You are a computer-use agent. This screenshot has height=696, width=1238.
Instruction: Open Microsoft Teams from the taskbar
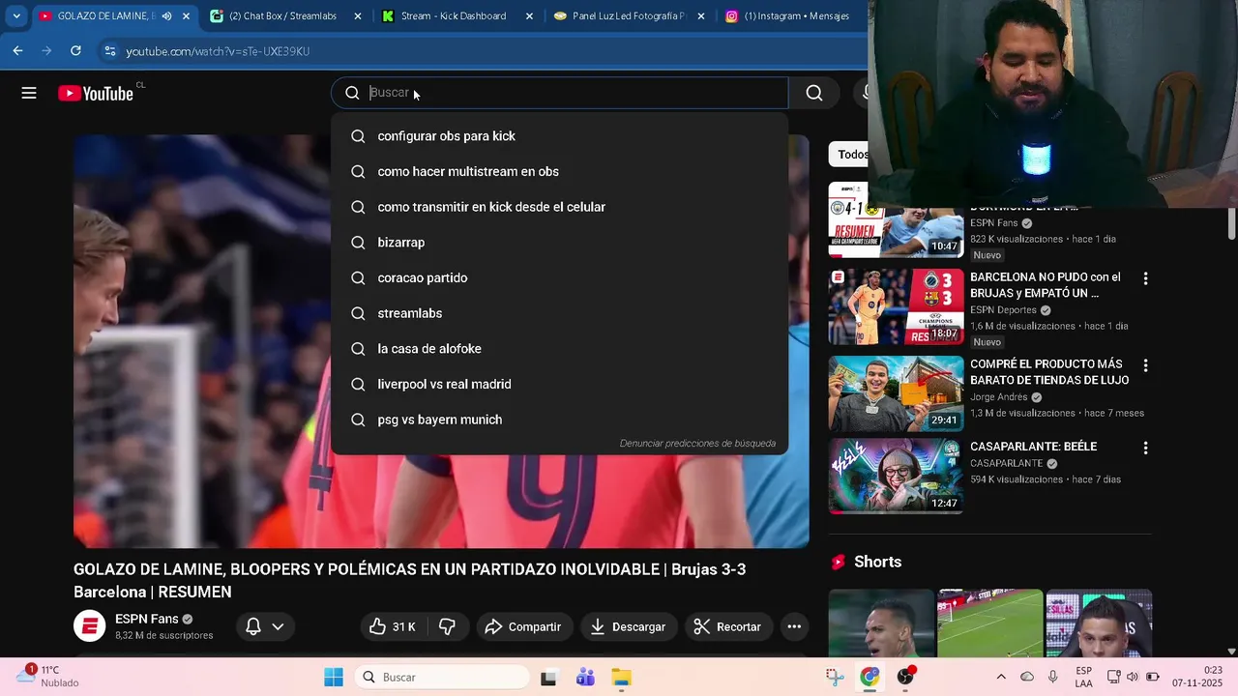(x=585, y=678)
